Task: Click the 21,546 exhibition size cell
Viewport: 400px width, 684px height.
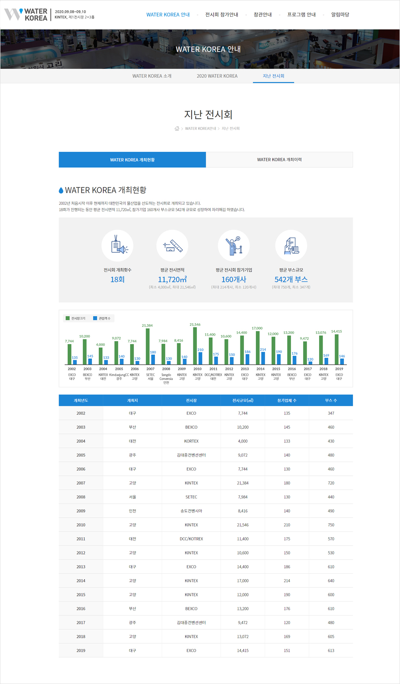Action: (x=243, y=525)
